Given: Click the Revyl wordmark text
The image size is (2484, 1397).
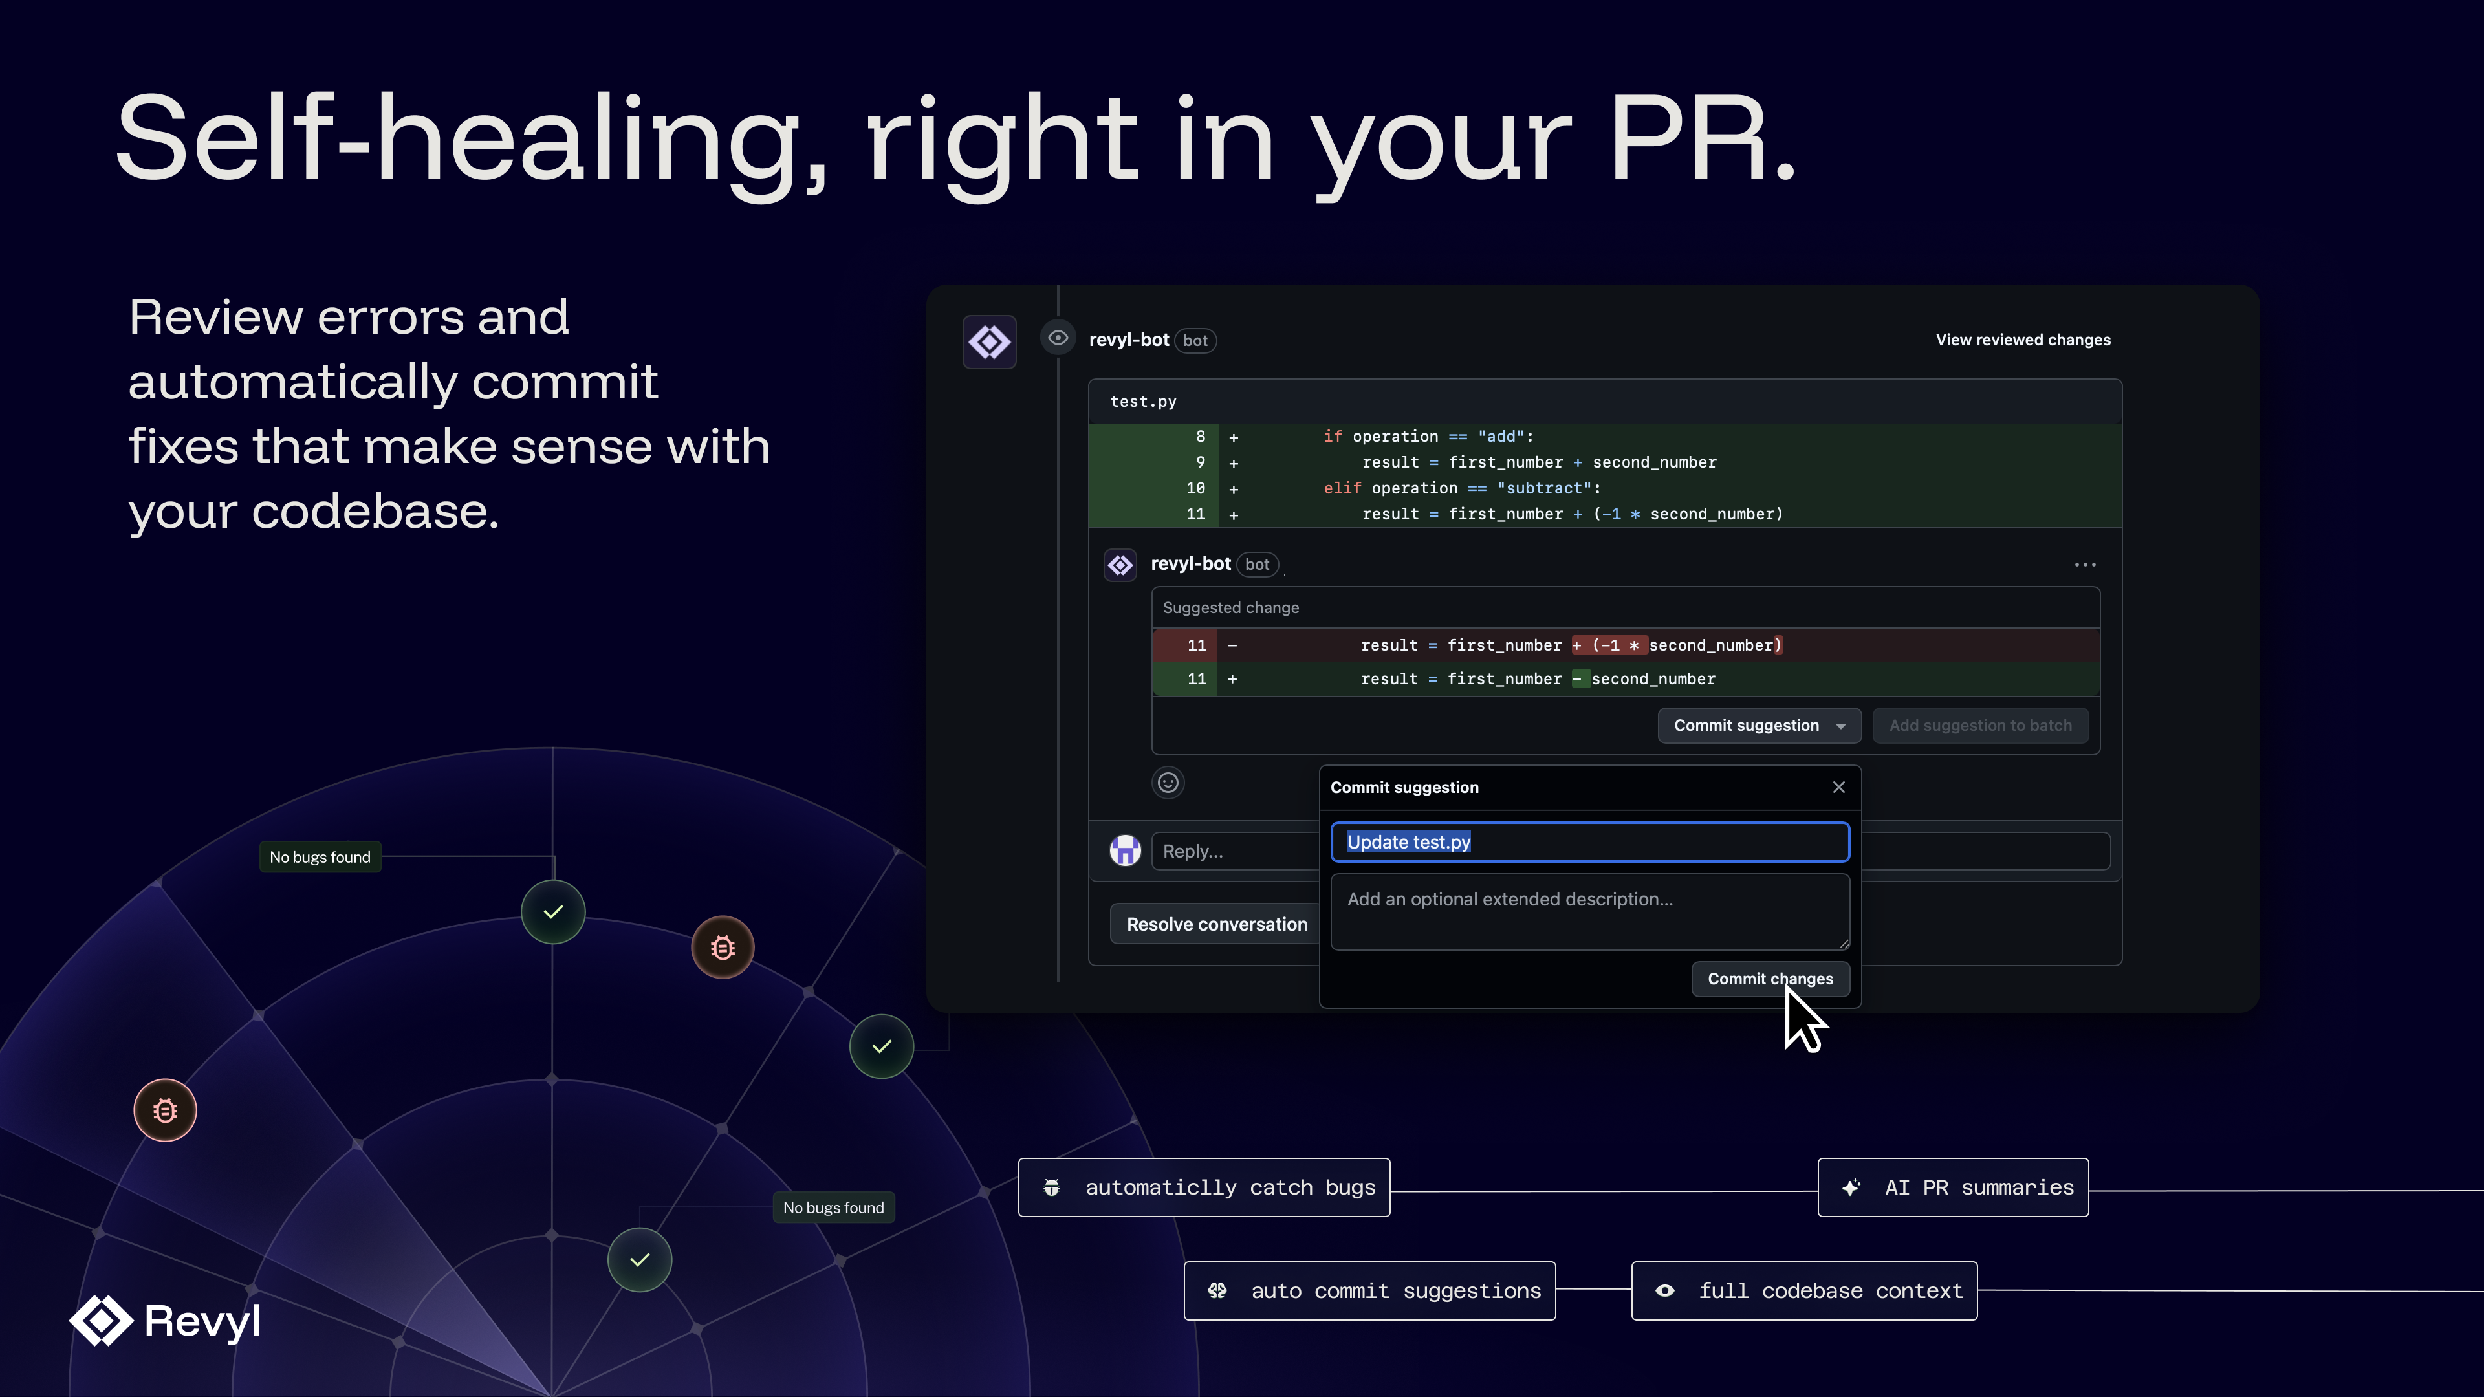Looking at the screenshot, I should pyautogui.click(x=202, y=1322).
